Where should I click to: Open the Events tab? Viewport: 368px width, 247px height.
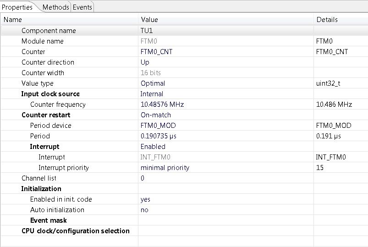[82, 7]
